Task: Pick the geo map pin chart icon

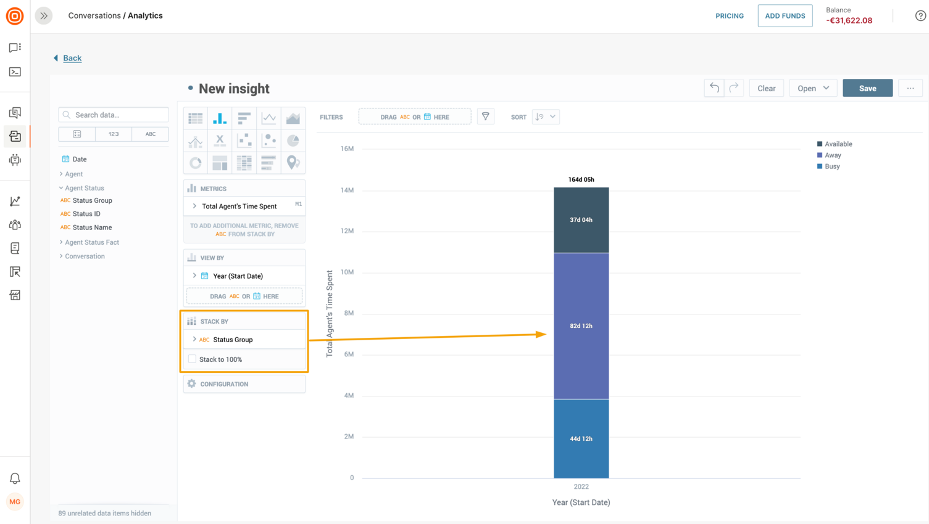Action: coord(293,163)
